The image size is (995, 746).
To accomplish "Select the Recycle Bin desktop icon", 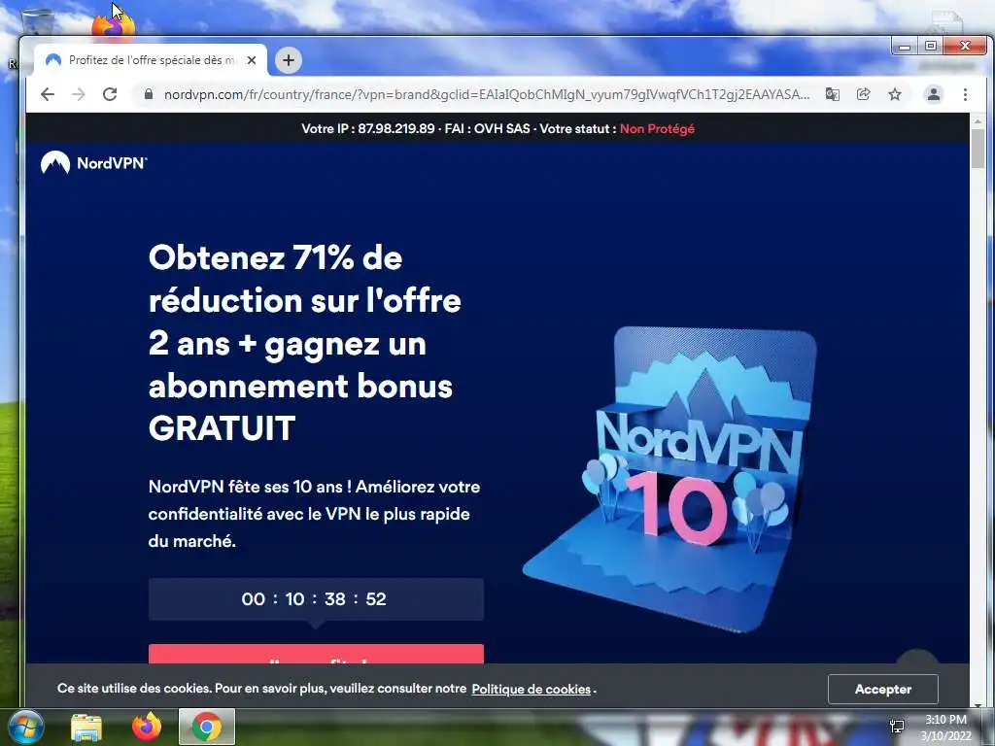I will tap(38, 23).
